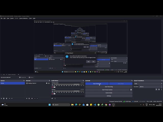Viewport: 163px width, 122px height.
Task: Open Settings from Controls panel
Action: [109, 96]
